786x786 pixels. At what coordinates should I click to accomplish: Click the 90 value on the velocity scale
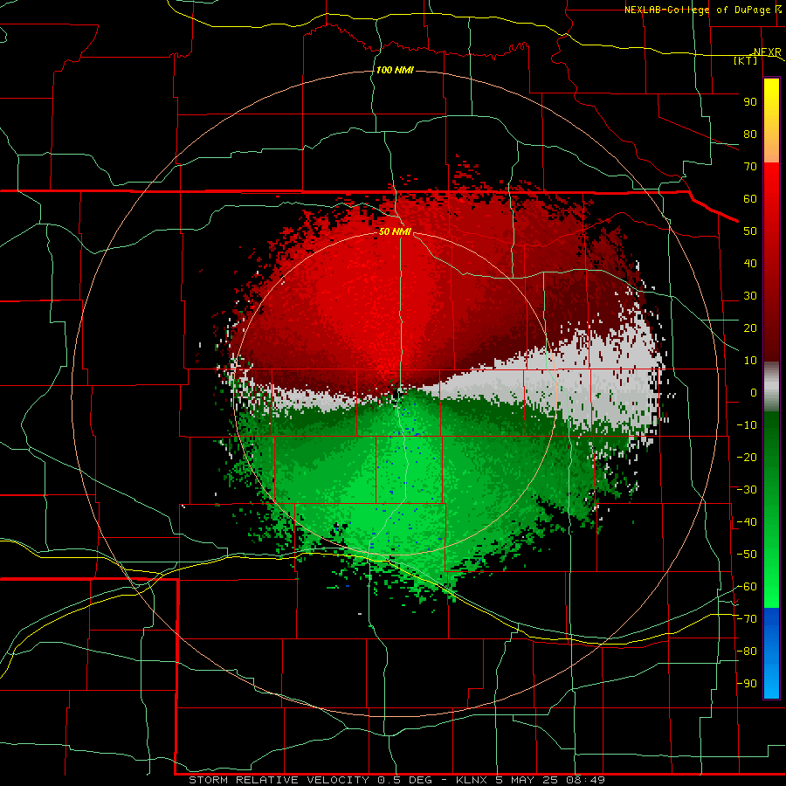(x=750, y=102)
